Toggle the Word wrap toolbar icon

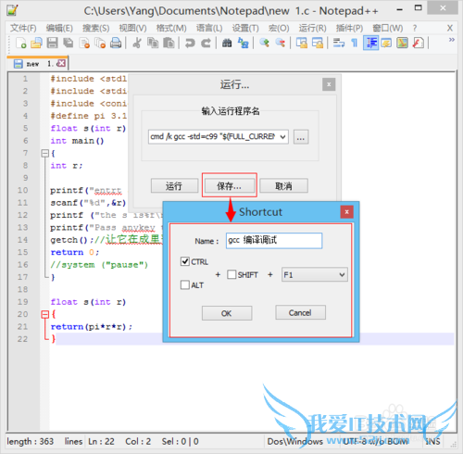click(339, 43)
